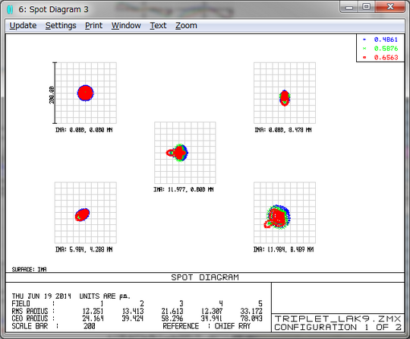Screen dimensions: 410x339
Task: Click the center spot plot IMA 11.977
Action: pyautogui.click(x=184, y=153)
